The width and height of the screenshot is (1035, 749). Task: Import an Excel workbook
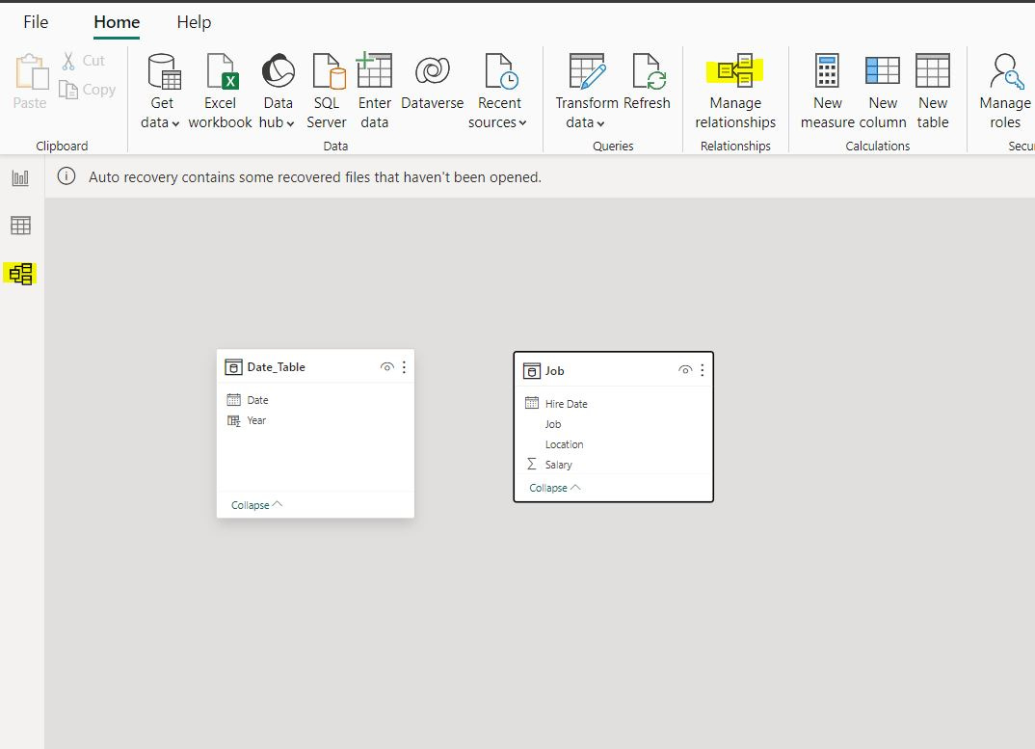220,92
